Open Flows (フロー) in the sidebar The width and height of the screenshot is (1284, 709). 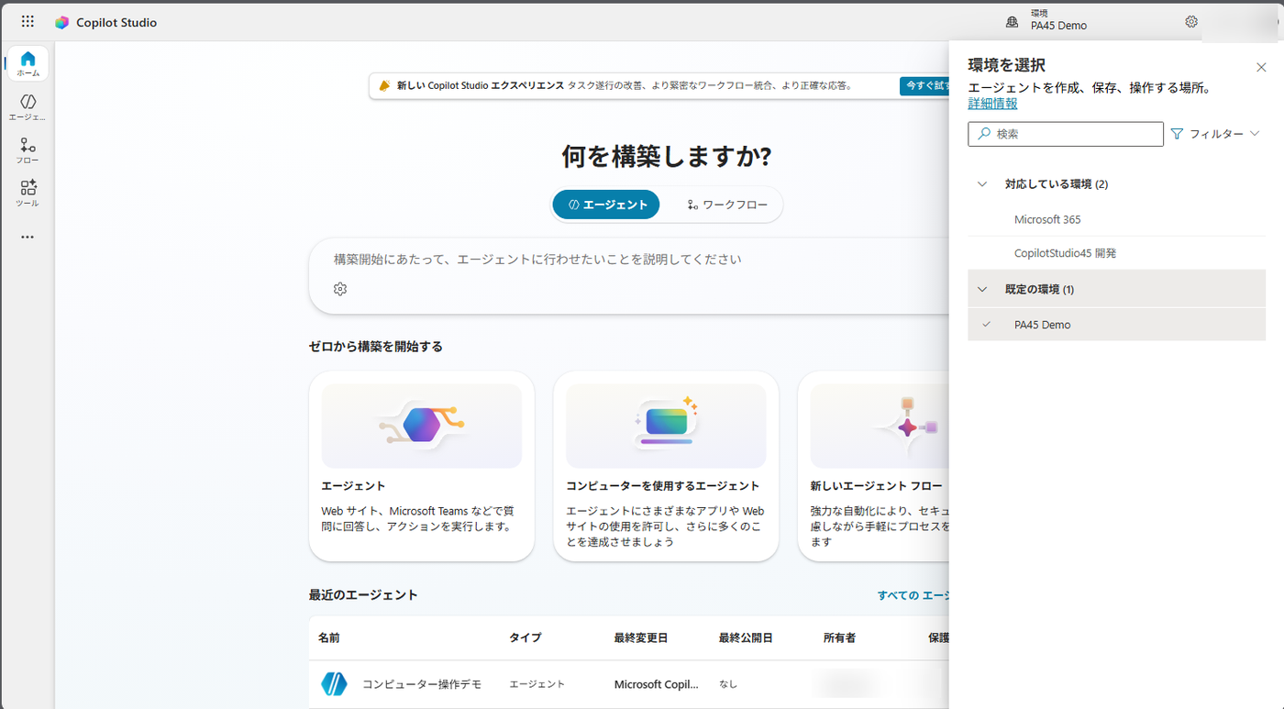[x=28, y=150]
